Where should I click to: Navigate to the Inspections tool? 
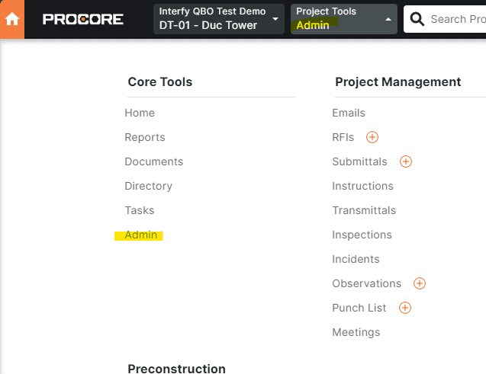(x=362, y=235)
